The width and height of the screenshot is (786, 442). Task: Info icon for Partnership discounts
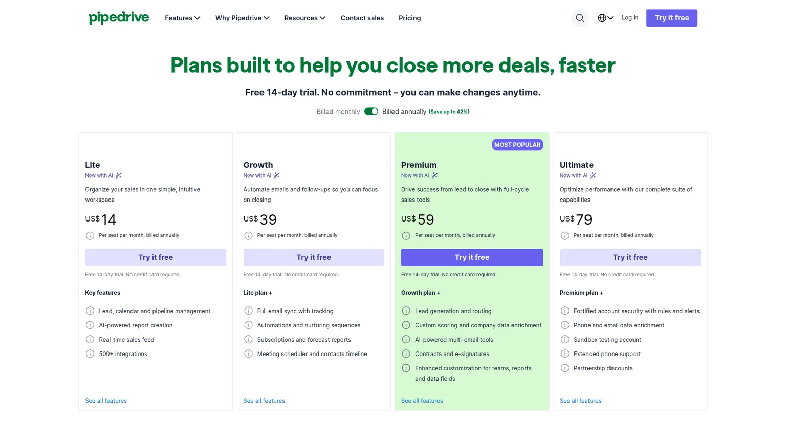(565, 368)
